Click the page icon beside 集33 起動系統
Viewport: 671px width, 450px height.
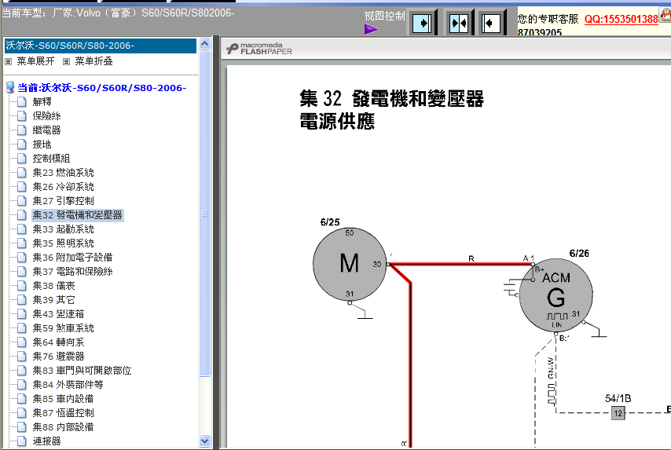coord(22,229)
